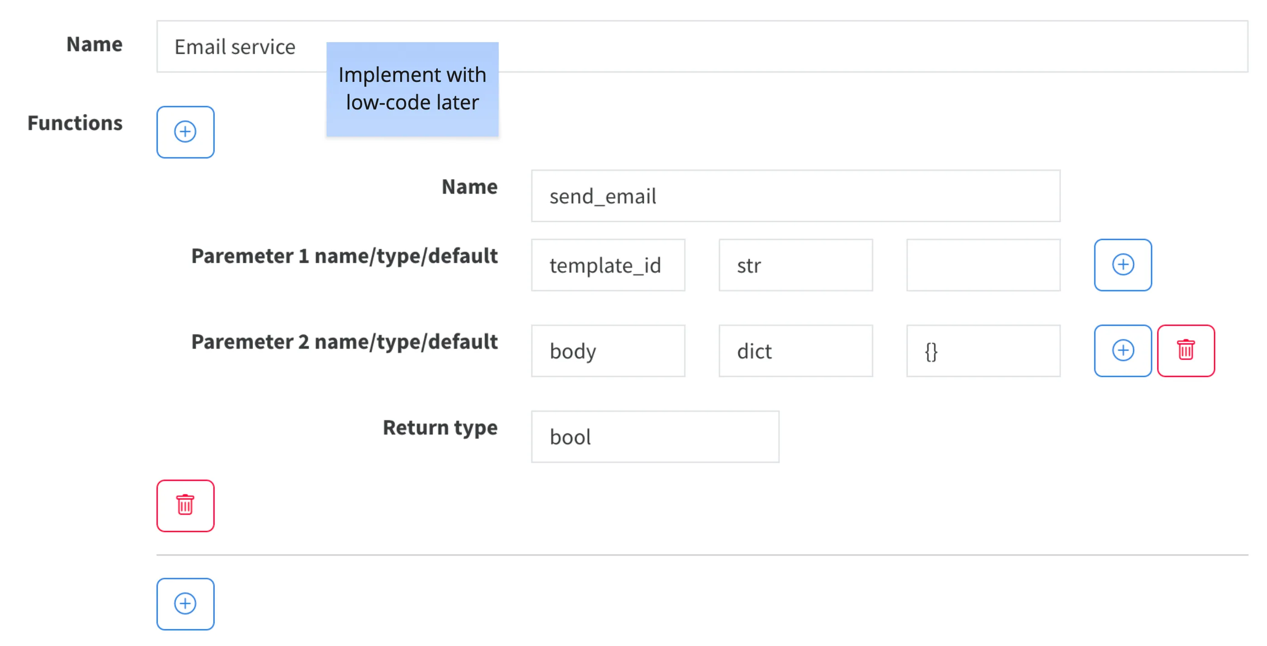Click the template_id parameter name field
Viewport: 1267px width, 646px height.
point(608,265)
